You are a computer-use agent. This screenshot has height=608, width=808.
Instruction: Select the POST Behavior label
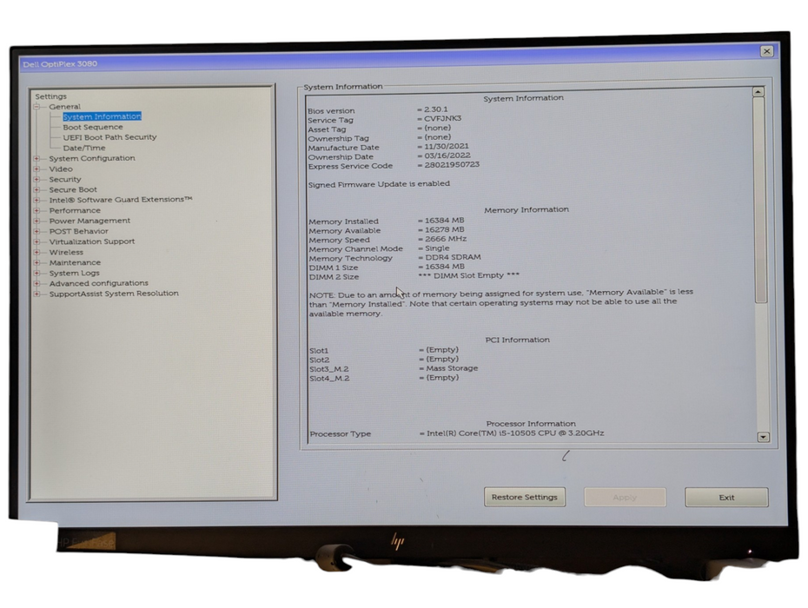click(x=79, y=231)
